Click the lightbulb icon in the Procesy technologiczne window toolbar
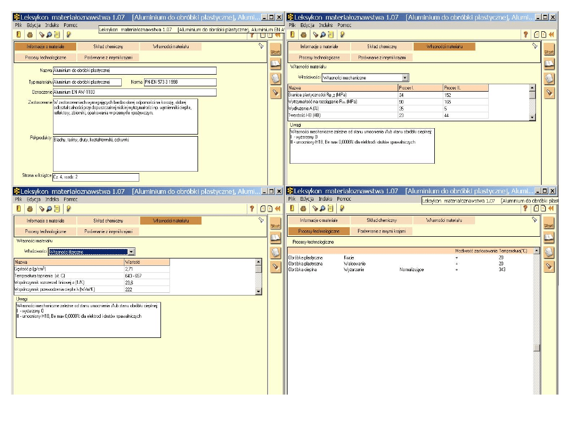This screenshot has height=429, width=572. point(342,209)
